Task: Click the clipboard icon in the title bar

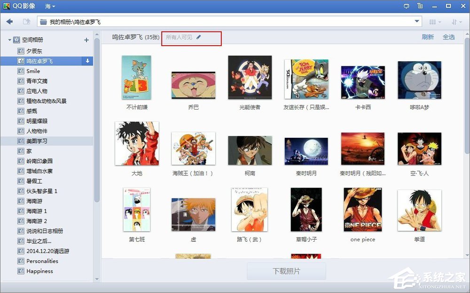Action: (x=420, y=6)
